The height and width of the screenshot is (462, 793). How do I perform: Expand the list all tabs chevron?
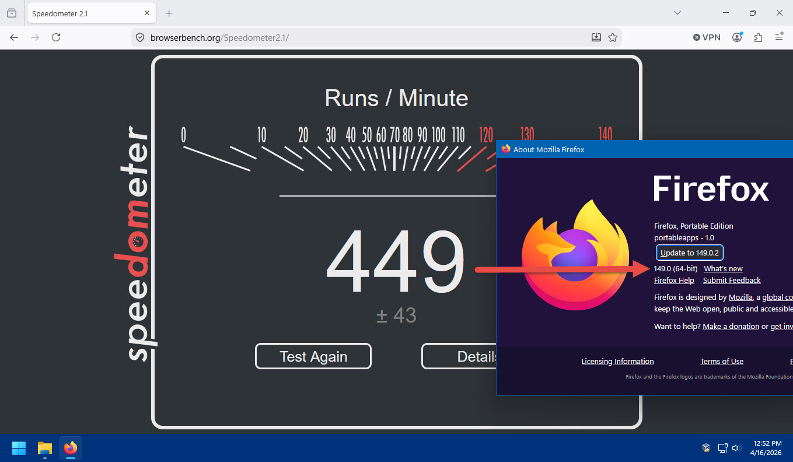pos(677,13)
